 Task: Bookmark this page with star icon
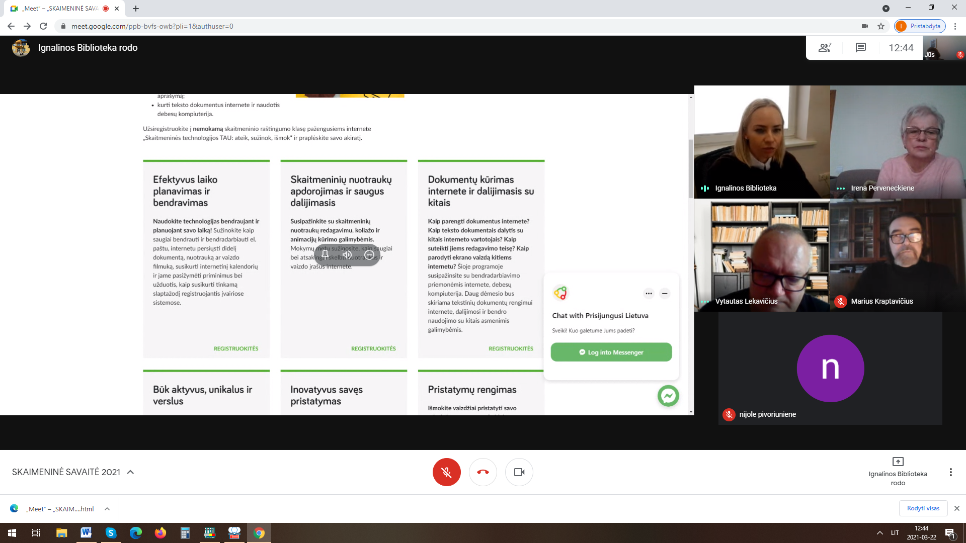tap(881, 26)
